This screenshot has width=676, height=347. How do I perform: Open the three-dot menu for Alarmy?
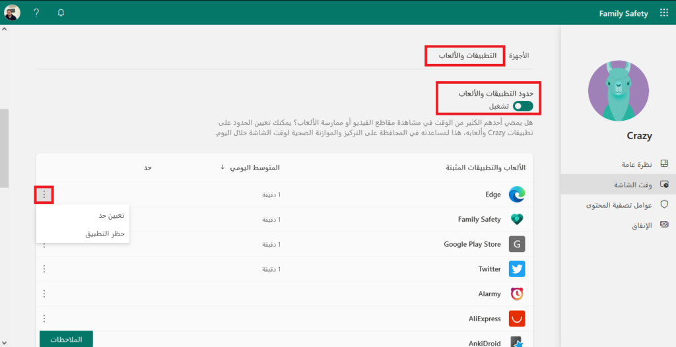tap(44, 294)
